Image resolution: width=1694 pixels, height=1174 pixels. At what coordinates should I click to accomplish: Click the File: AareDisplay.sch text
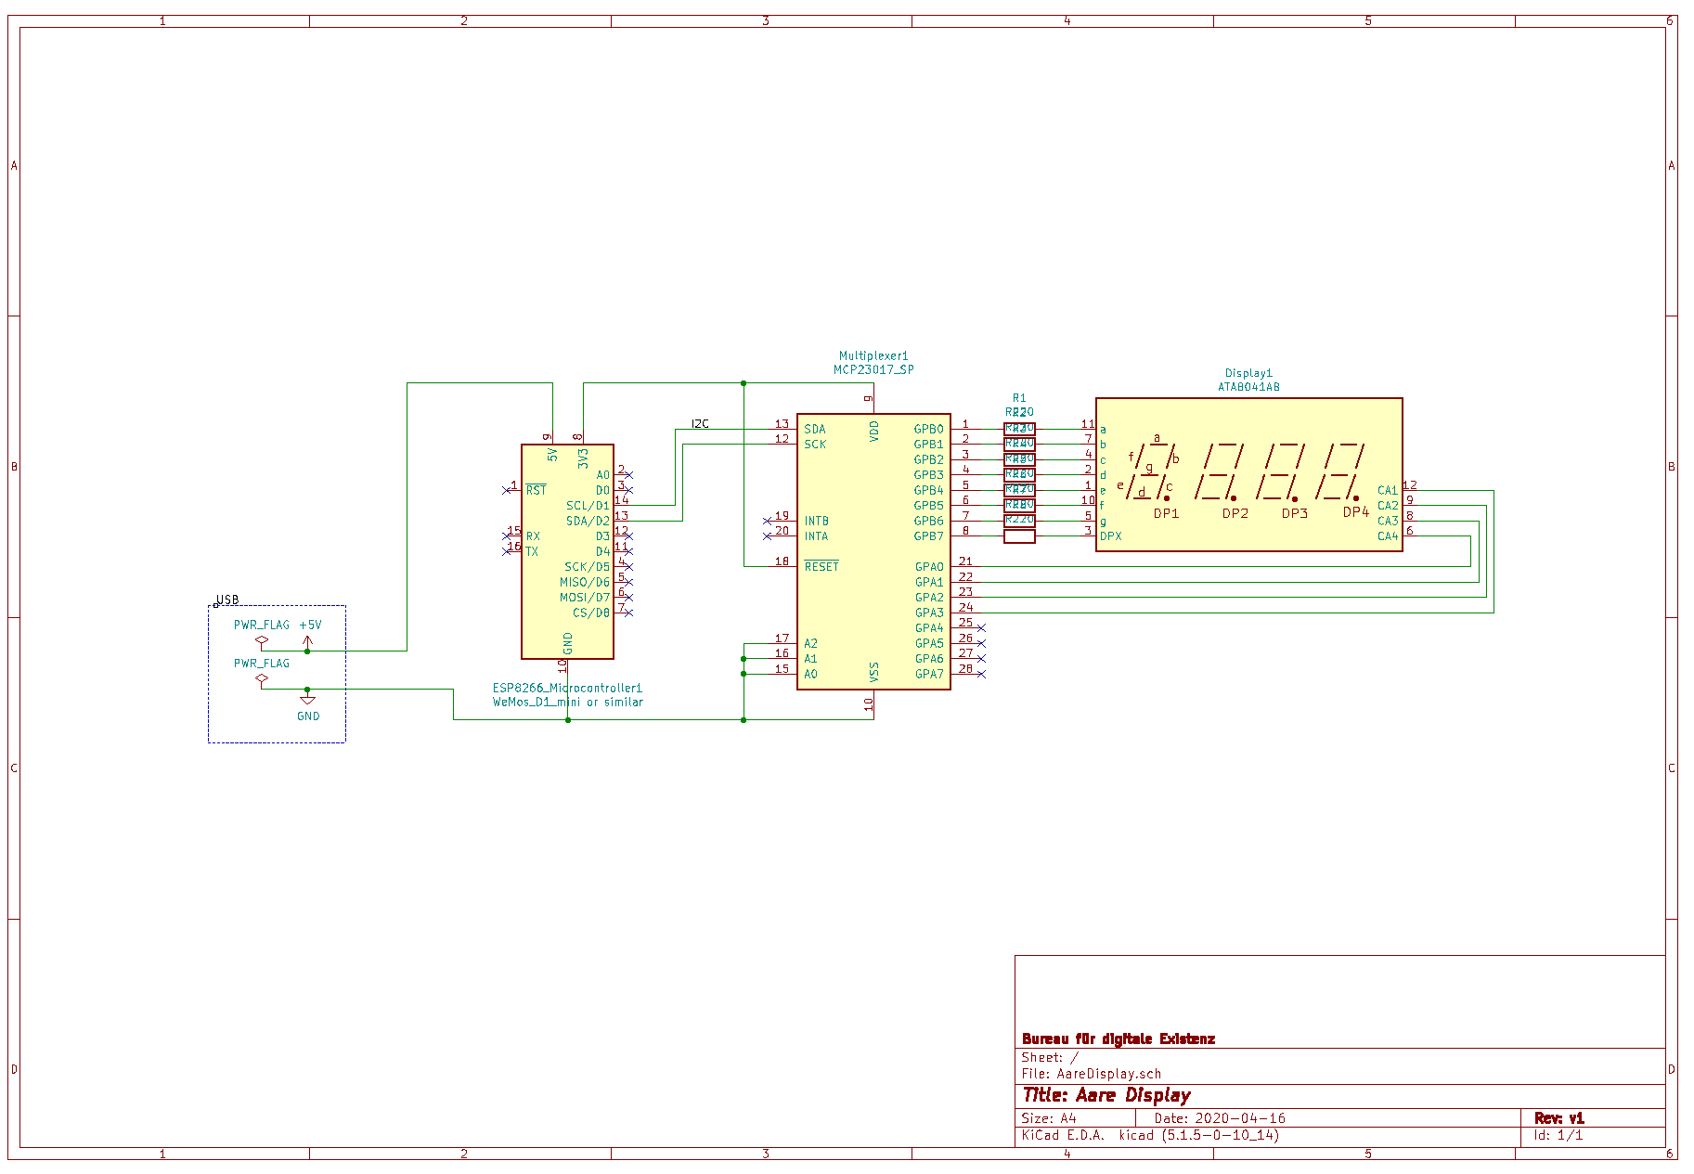coord(1091,1074)
